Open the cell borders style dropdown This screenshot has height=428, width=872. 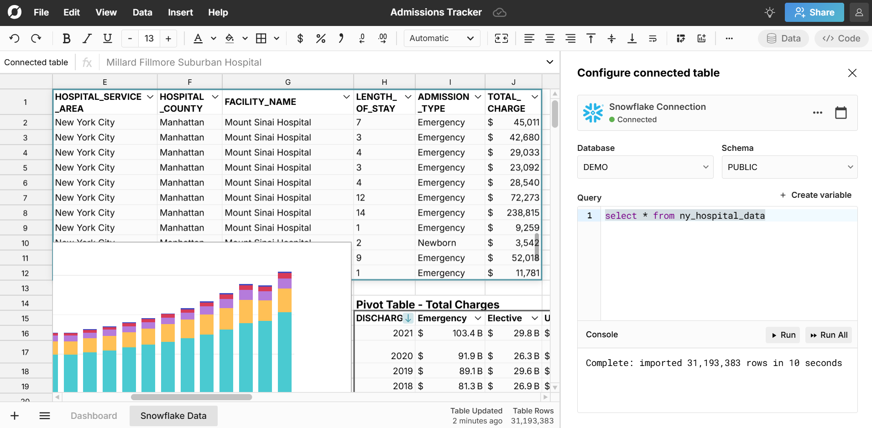coord(277,38)
